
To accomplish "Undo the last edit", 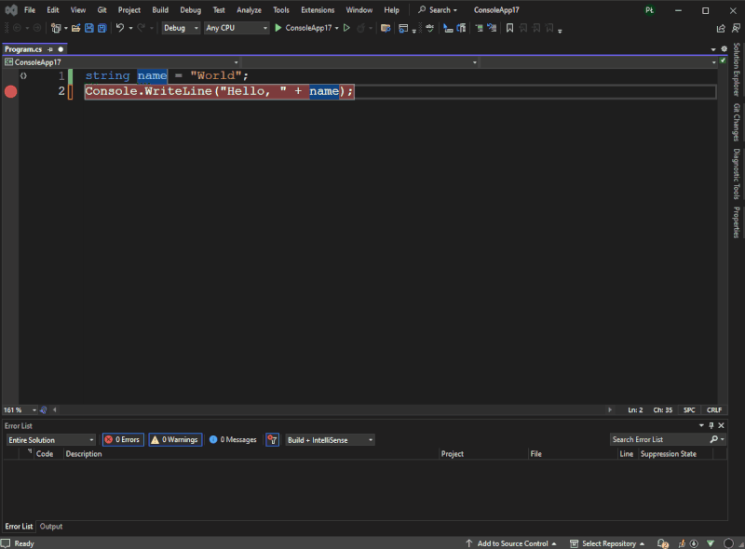I will click(120, 28).
